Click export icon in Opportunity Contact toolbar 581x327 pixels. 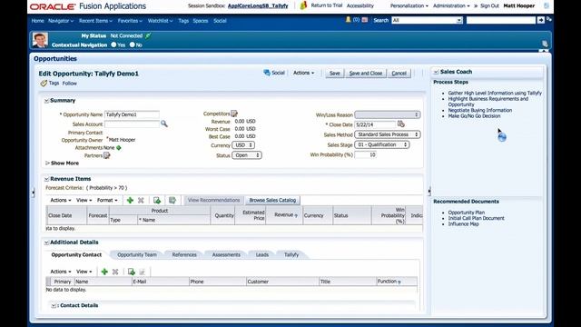point(131,272)
